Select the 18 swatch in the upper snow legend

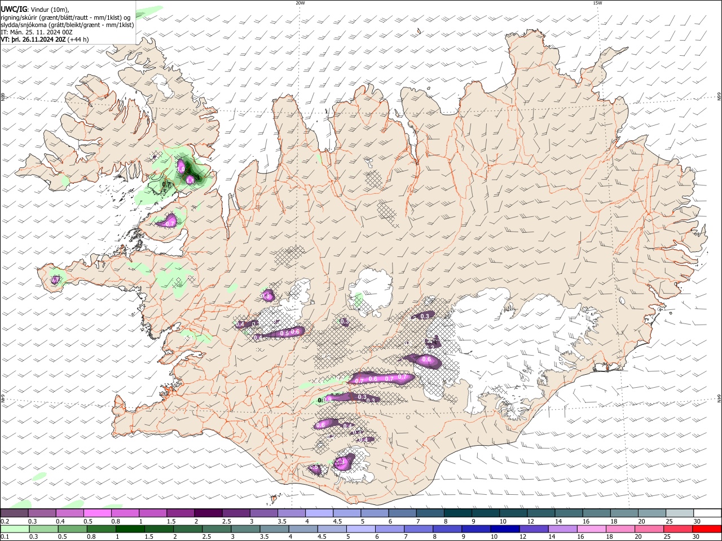tap(624, 513)
